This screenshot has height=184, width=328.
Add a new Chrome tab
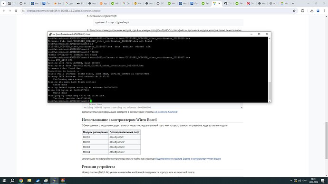293,3
